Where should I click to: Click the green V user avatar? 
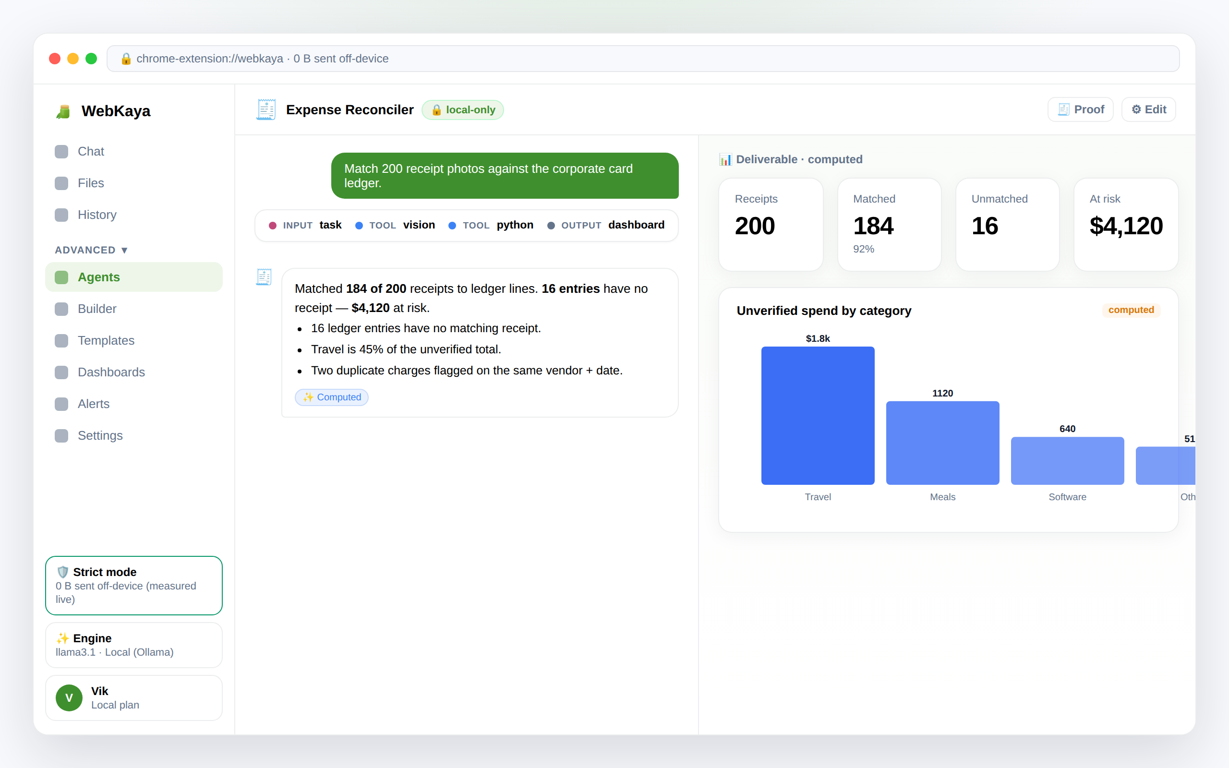pyautogui.click(x=69, y=698)
